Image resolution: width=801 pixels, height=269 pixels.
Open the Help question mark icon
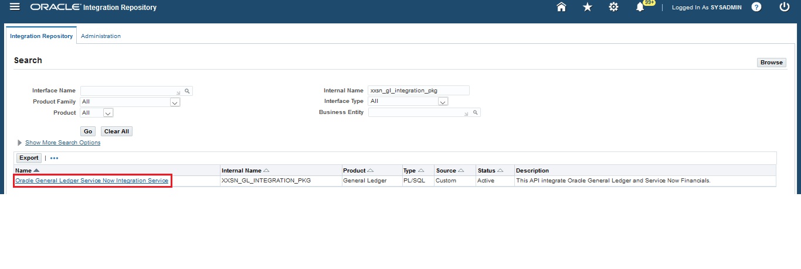756,7
